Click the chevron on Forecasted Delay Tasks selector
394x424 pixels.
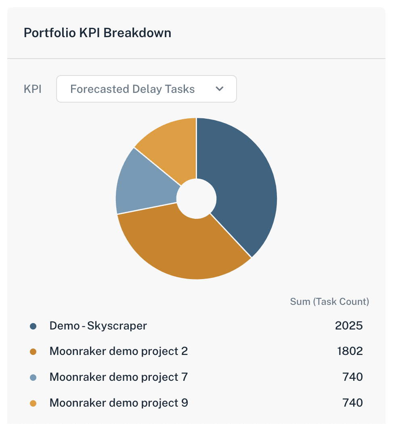coord(219,89)
